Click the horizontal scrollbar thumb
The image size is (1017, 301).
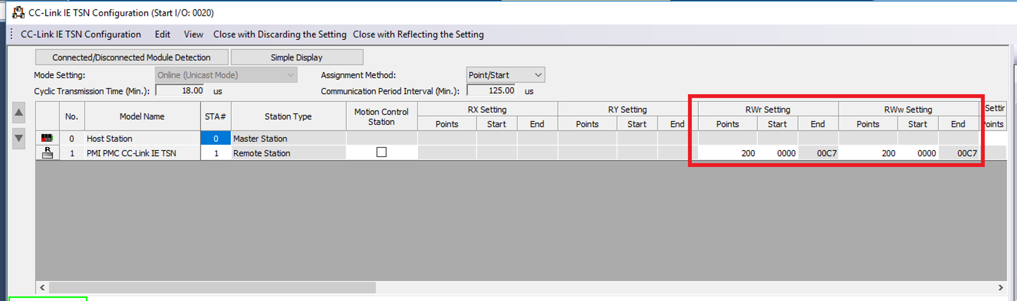212,288
